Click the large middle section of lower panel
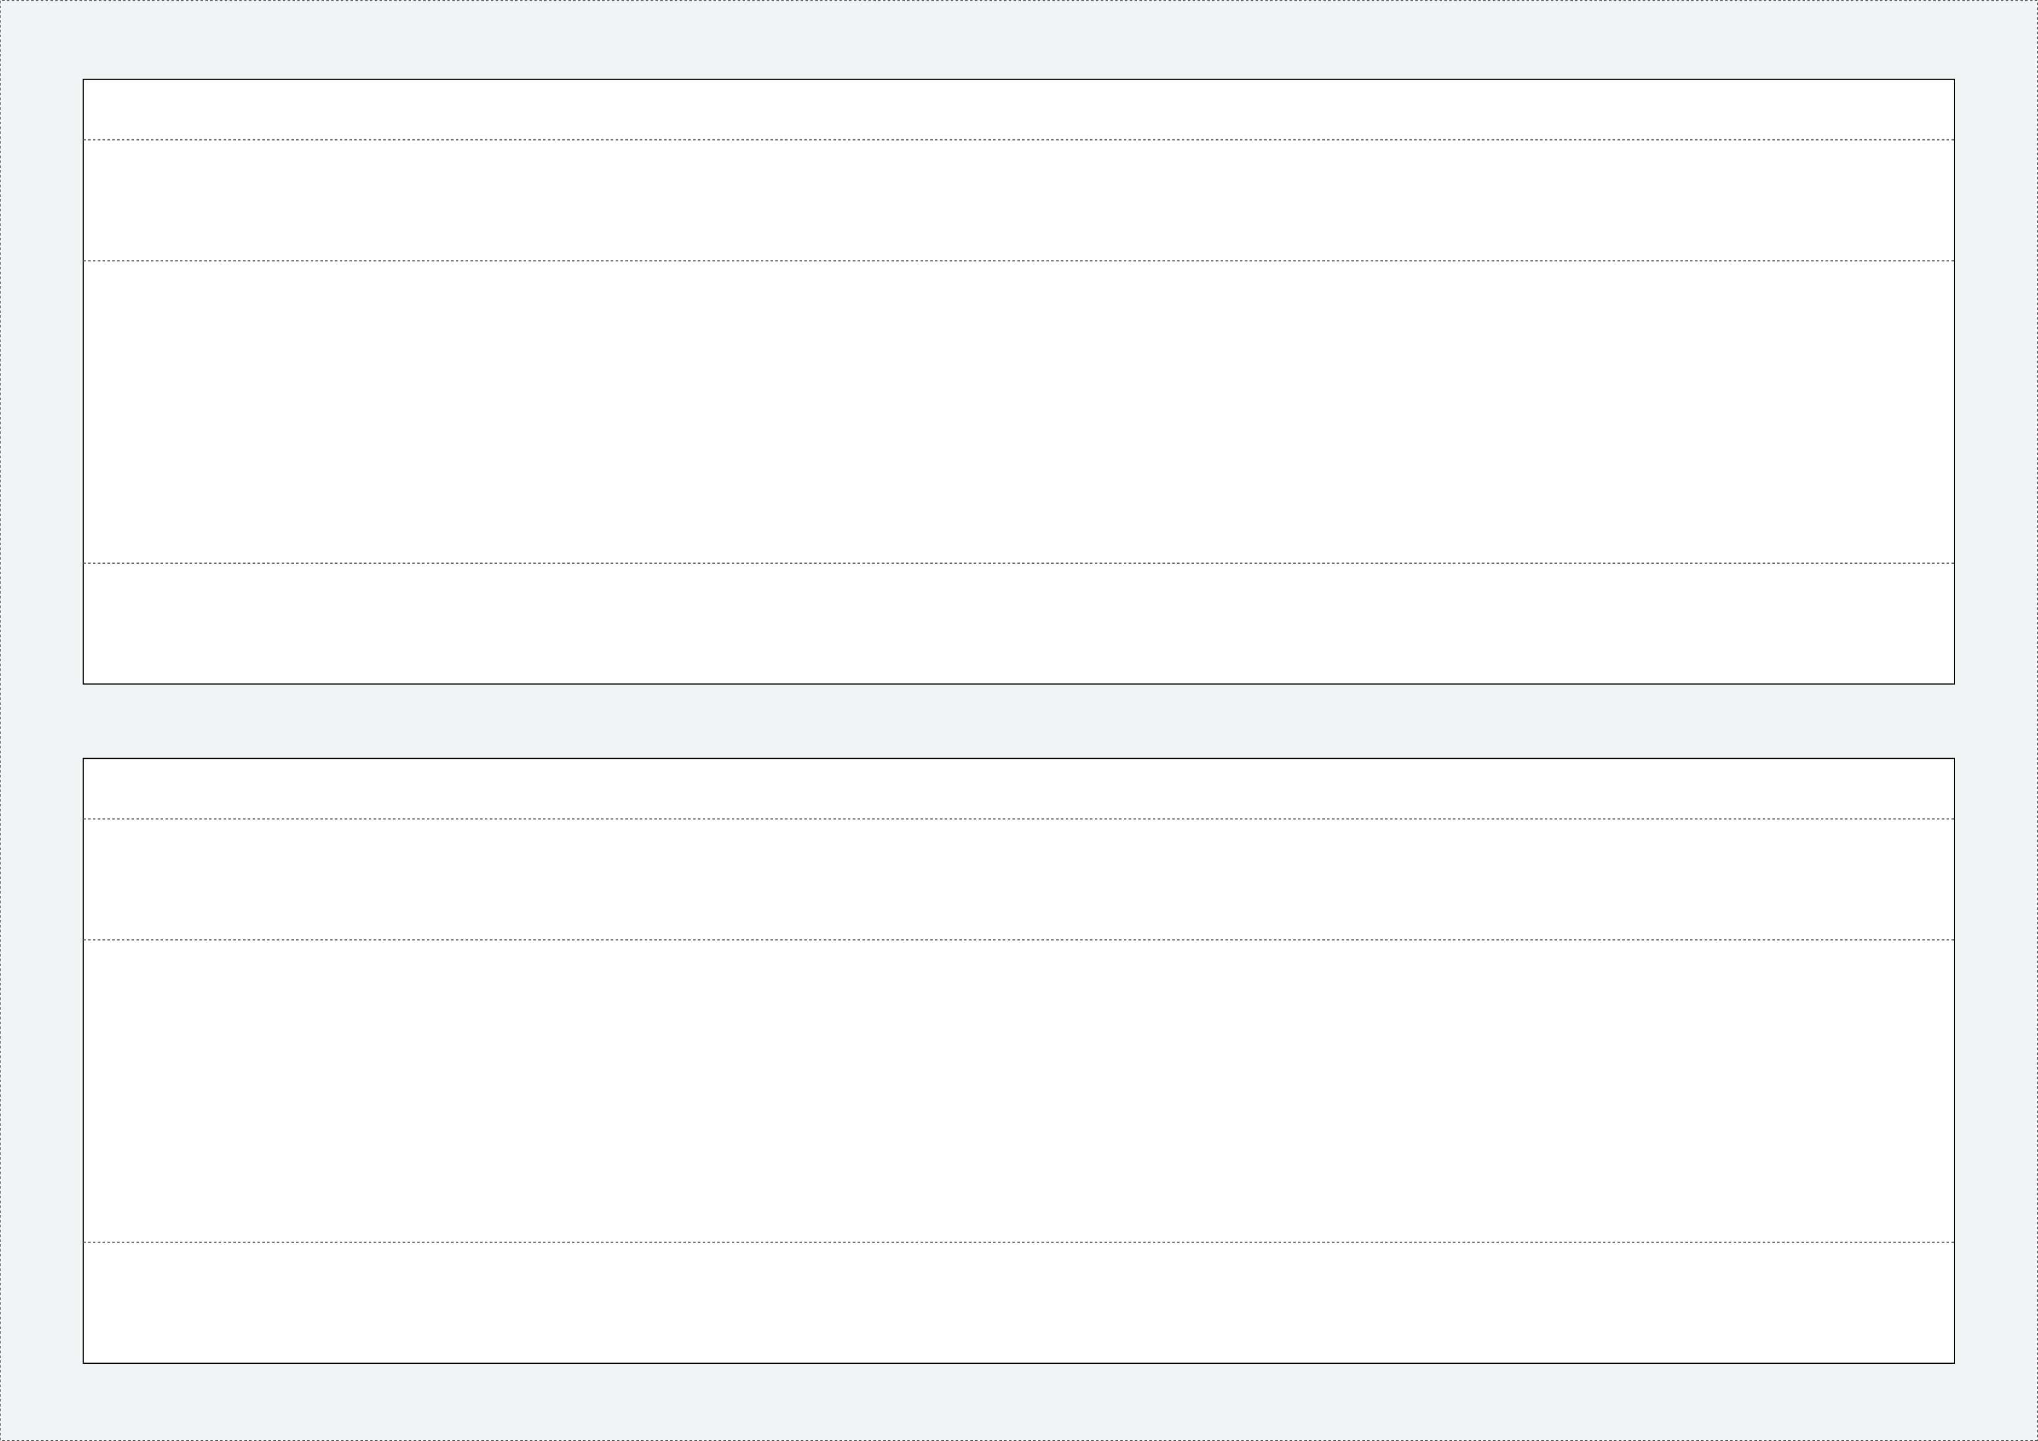This screenshot has width=2038, height=1441. point(1019,1090)
